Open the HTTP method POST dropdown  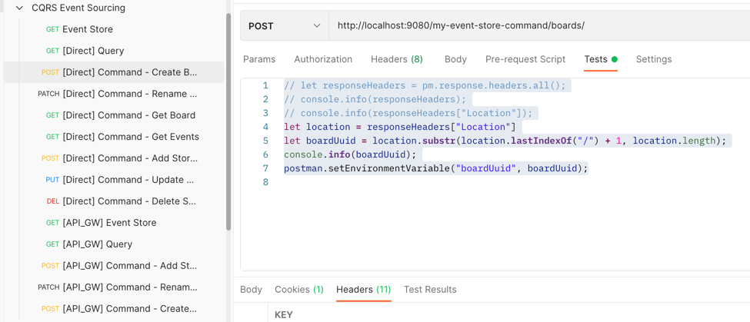(284, 25)
